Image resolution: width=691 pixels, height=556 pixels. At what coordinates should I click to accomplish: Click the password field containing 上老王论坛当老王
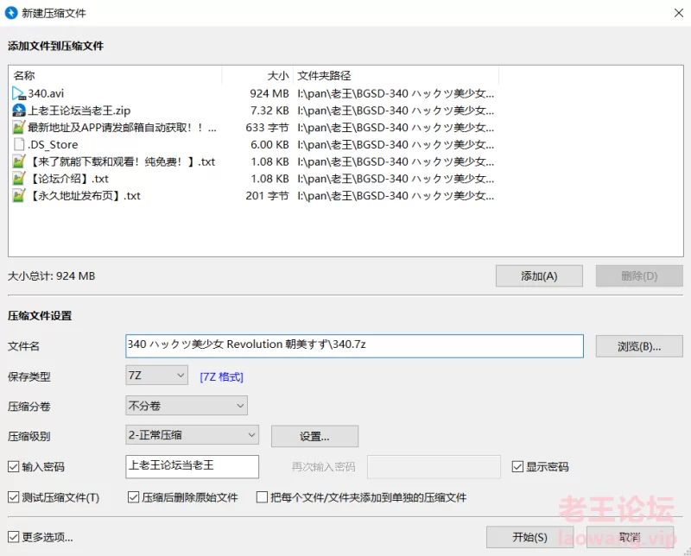pyautogui.click(x=192, y=466)
